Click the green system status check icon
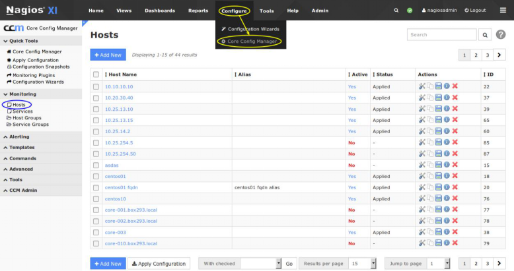514x271 pixels. [410, 11]
